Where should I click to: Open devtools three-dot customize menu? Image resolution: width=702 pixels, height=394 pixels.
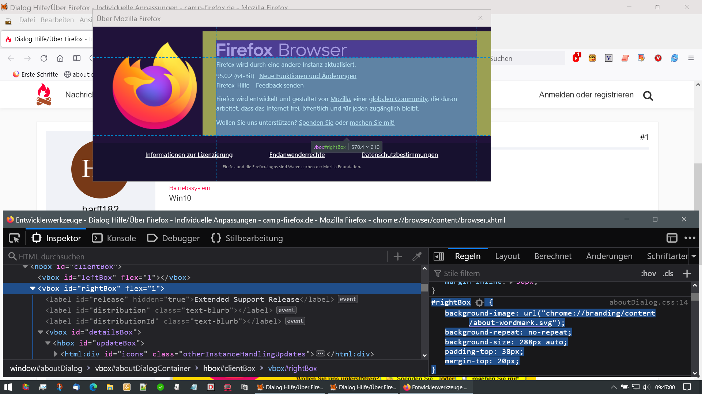tap(690, 238)
